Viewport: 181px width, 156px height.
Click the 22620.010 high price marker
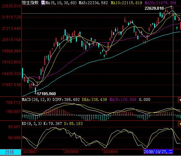[154, 8]
